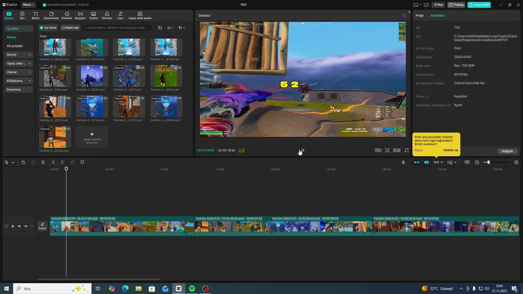Switch to the Ayrıntılar tab

point(438,16)
